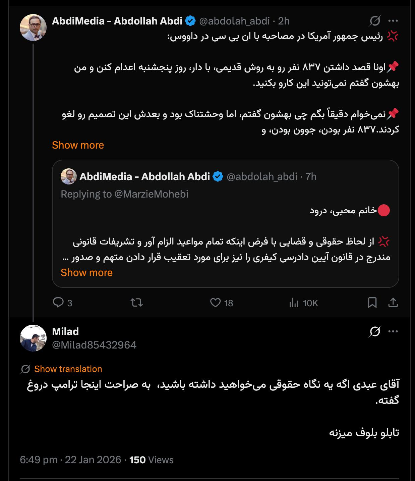Image resolution: width=415 pixels, height=481 pixels.
Task: Share Abdi's post via share icon
Action: pyautogui.click(x=393, y=303)
